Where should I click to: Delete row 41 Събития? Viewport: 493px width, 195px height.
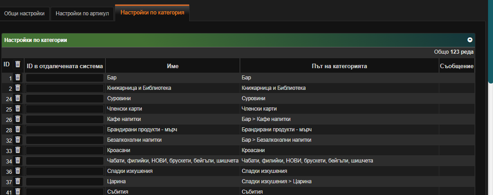coord(18,191)
